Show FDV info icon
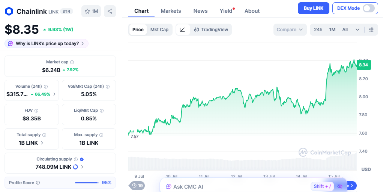This screenshot has height=192, width=383. coord(36,111)
